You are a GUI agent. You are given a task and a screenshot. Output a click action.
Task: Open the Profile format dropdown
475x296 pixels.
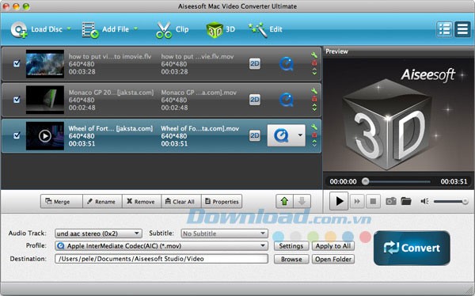[161, 245]
